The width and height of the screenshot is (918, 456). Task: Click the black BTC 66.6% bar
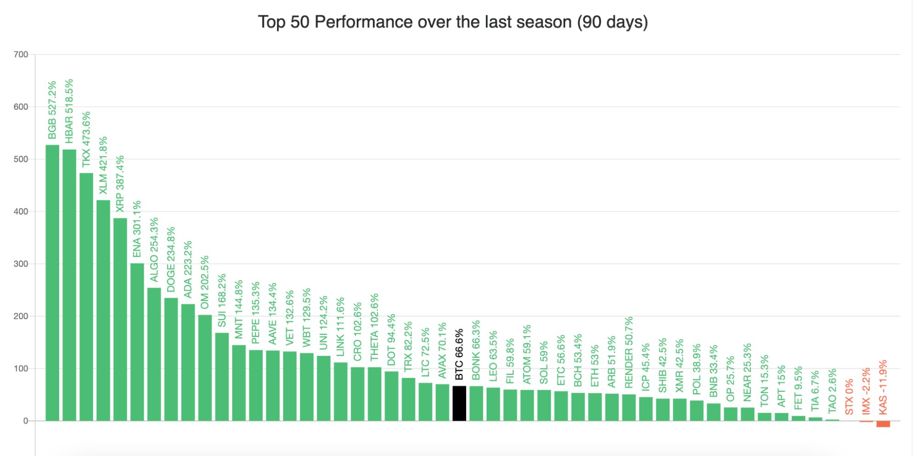tap(459, 403)
